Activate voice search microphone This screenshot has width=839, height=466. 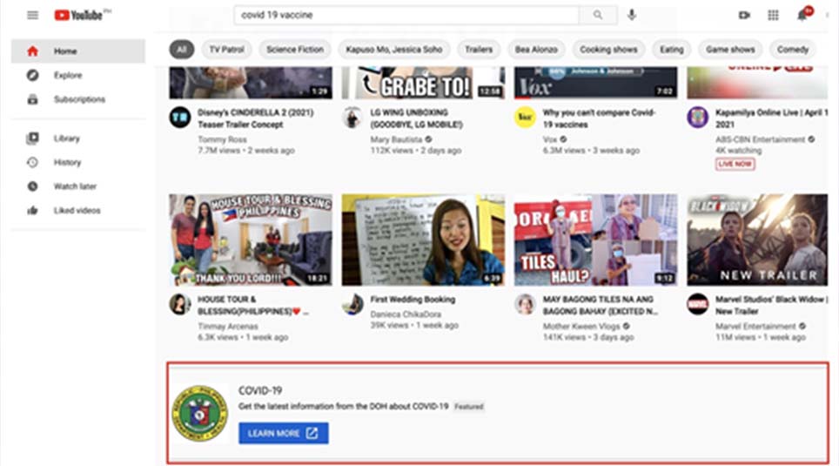[x=632, y=15]
